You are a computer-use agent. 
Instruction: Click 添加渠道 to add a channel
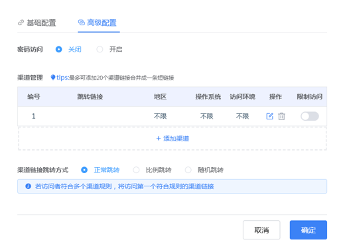[172, 139]
